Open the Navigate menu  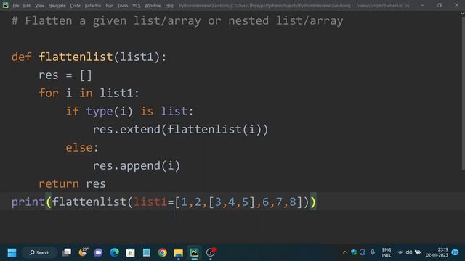pyautogui.click(x=57, y=6)
